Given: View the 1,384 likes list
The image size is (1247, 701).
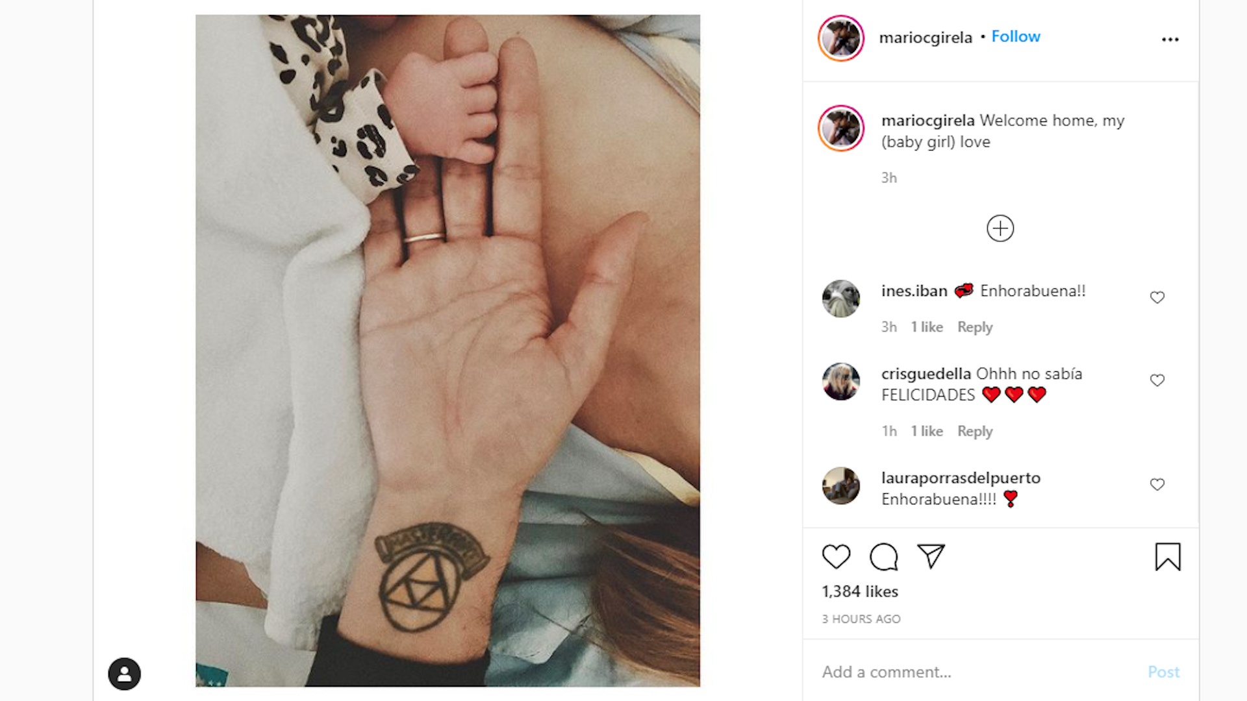Looking at the screenshot, I should click(x=860, y=591).
